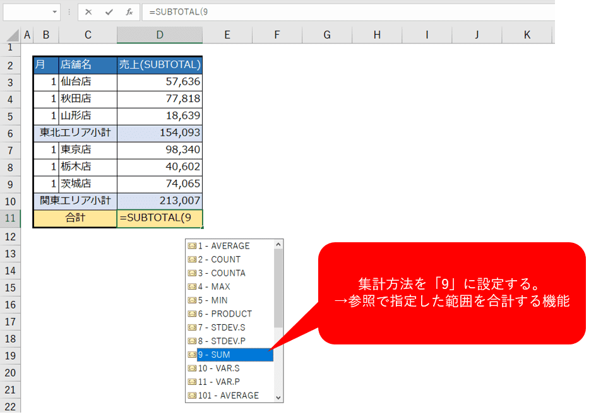Click the function list scrollbar thumb
This screenshot has width=596, height=417.
coord(278,288)
